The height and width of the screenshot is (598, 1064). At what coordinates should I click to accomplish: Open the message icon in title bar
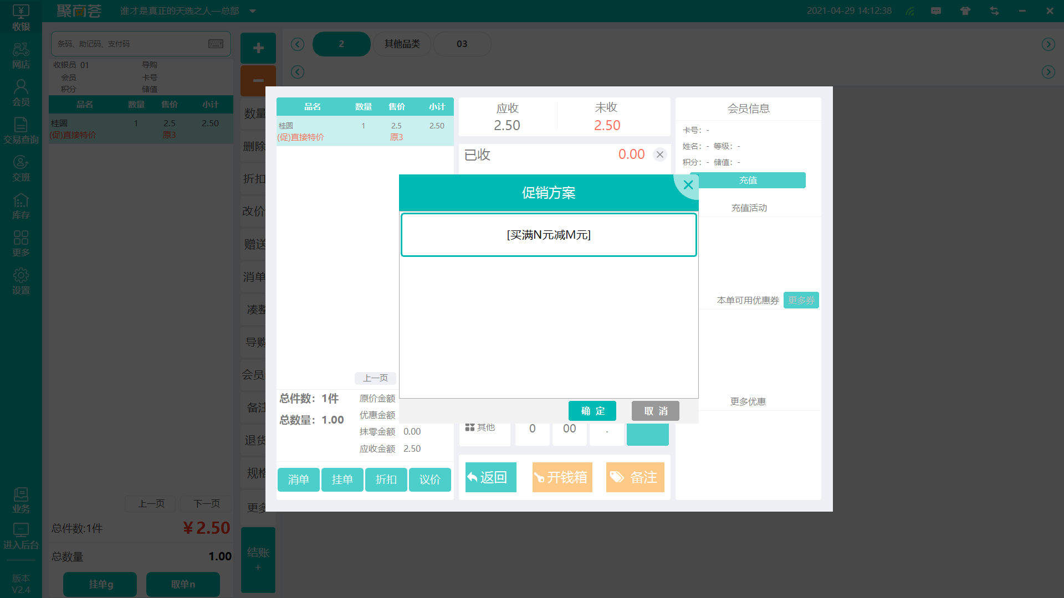[936, 11]
